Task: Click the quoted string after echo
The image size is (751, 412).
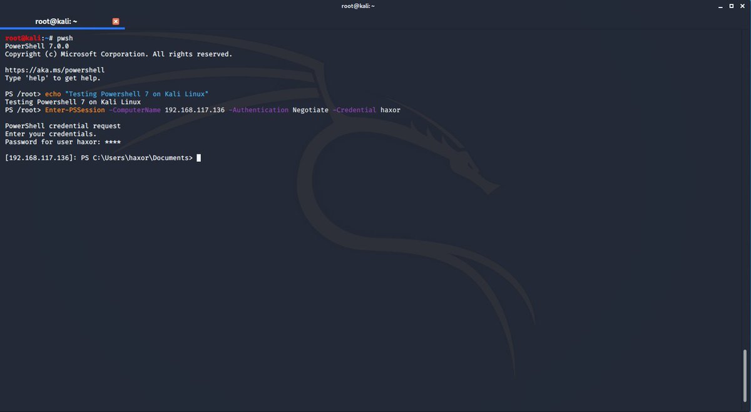Action: [136, 94]
